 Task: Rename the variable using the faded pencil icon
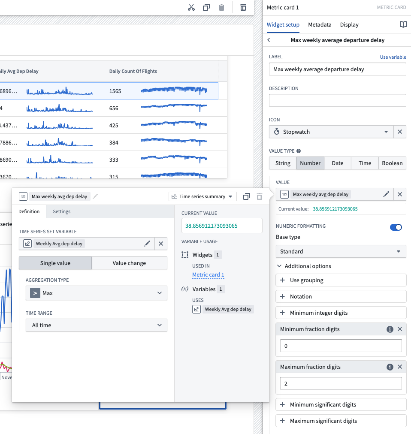(x=95, y=196)
